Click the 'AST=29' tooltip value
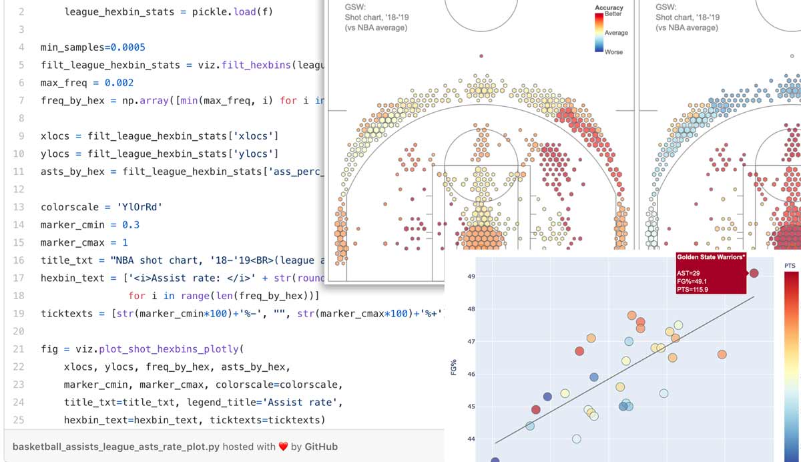Viewport: 801px width, 462px height. [689, 273]
